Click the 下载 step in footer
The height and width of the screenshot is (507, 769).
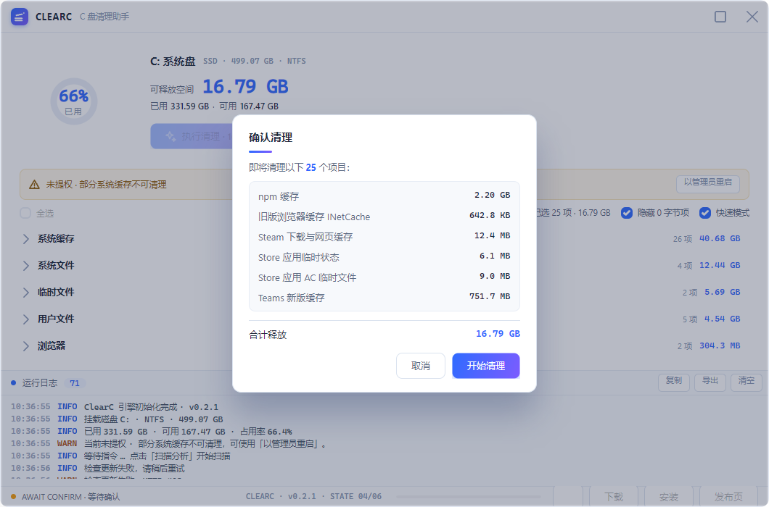(614, 497)
